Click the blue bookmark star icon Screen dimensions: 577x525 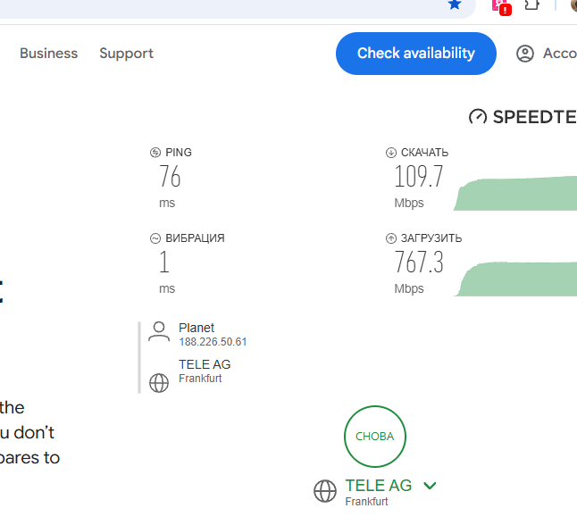tap(455, 4)
